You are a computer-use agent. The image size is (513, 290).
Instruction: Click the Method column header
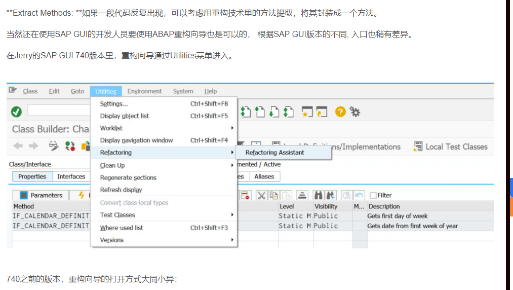click(x=51, y=206)
